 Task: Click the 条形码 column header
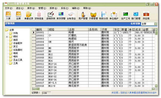click(94, 29)
